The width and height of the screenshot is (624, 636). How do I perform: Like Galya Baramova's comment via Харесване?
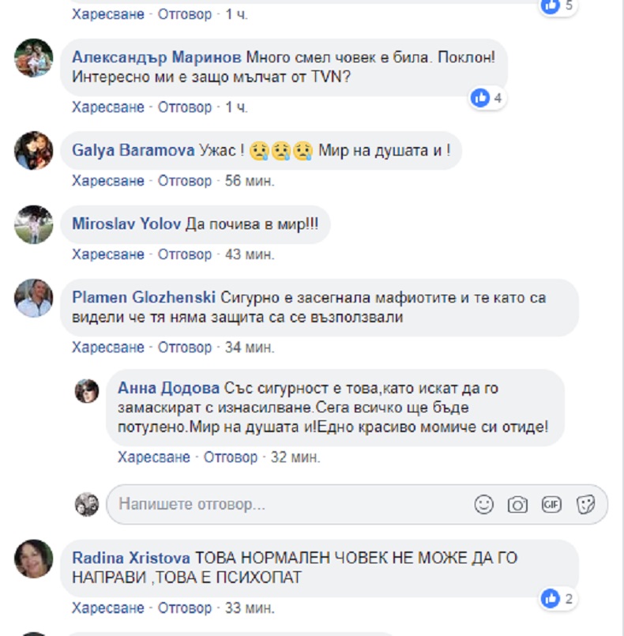pos(108,180)
